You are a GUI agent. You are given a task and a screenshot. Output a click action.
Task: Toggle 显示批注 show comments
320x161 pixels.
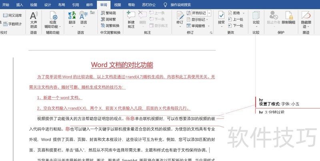(158, 26)
